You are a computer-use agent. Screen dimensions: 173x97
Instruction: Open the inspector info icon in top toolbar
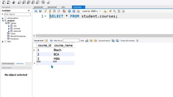click(14, 2)
